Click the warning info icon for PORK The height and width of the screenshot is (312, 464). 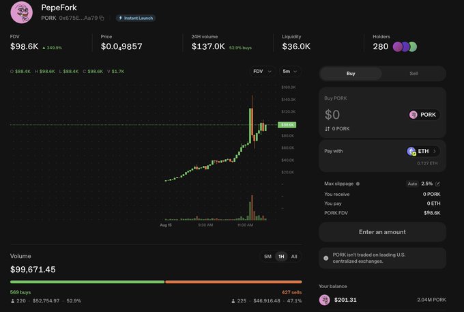[325, 258]
